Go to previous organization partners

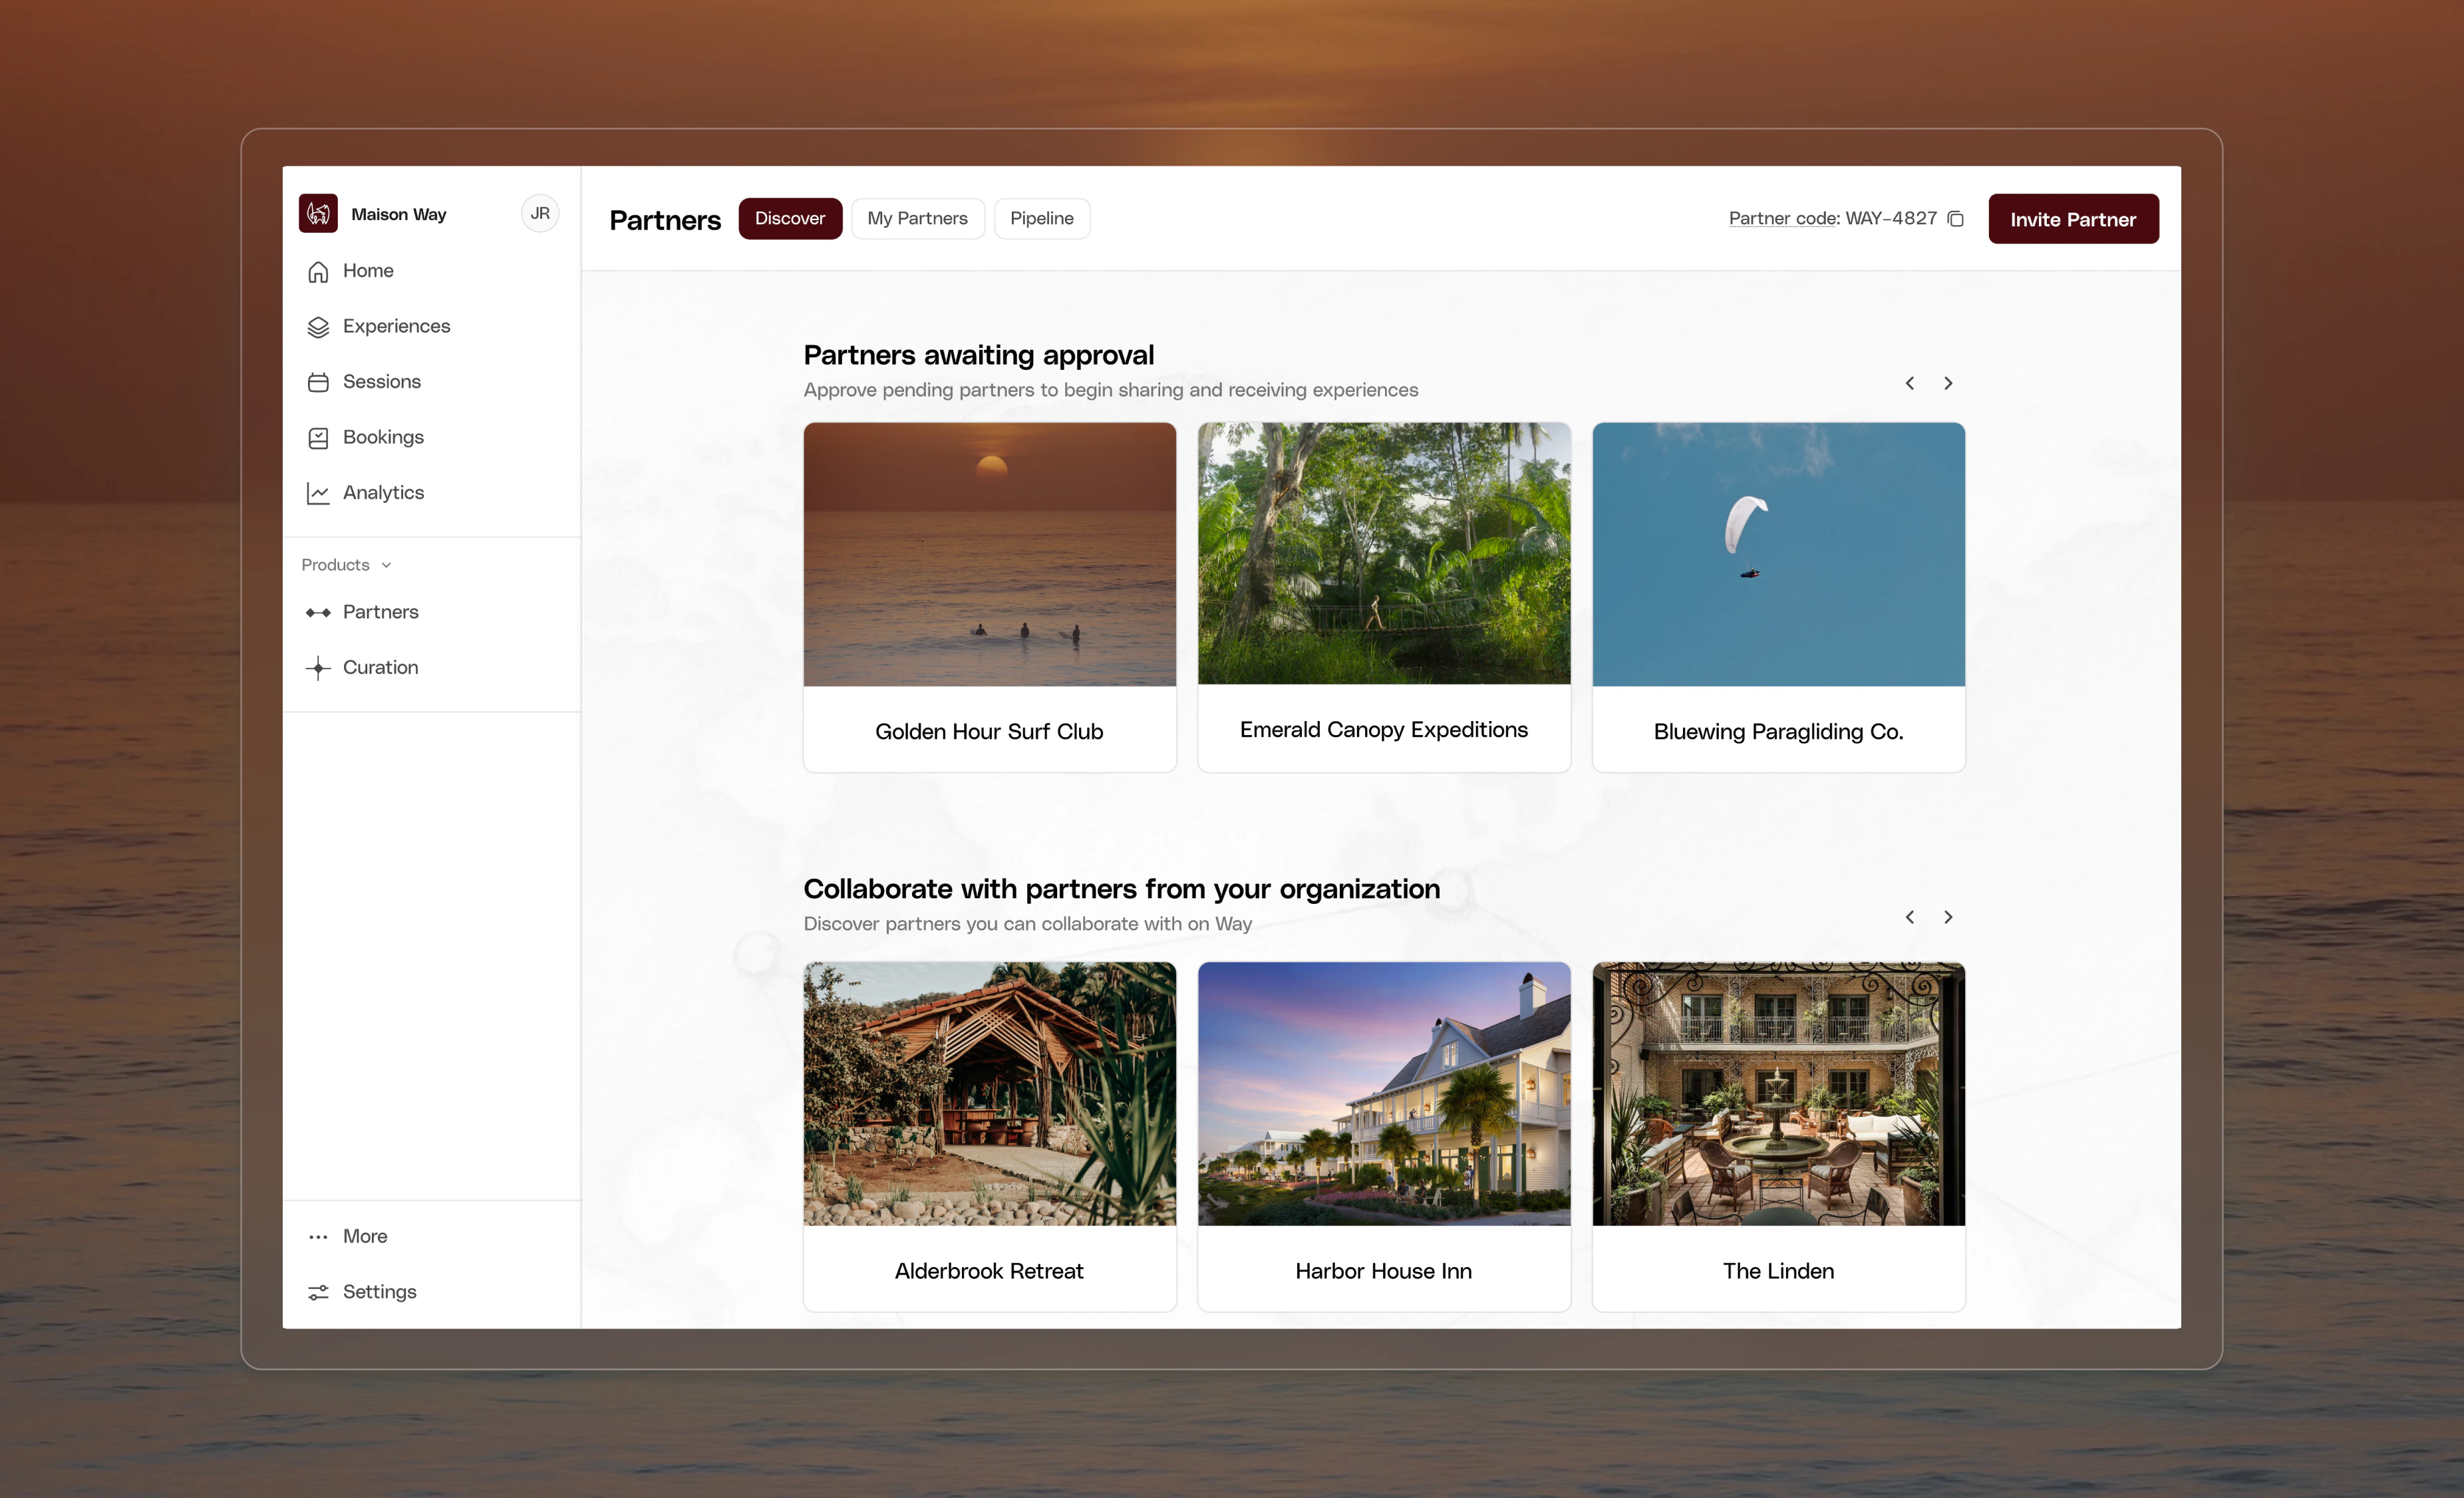1909,917
